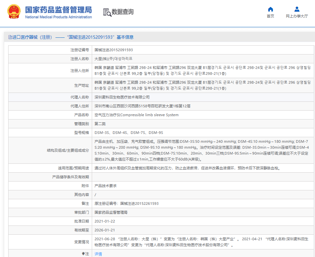The width and height of the screenshot is (315, 257).
Task: Click the 产品技术要求 attachment entry
Action: (x=106, y=186)
